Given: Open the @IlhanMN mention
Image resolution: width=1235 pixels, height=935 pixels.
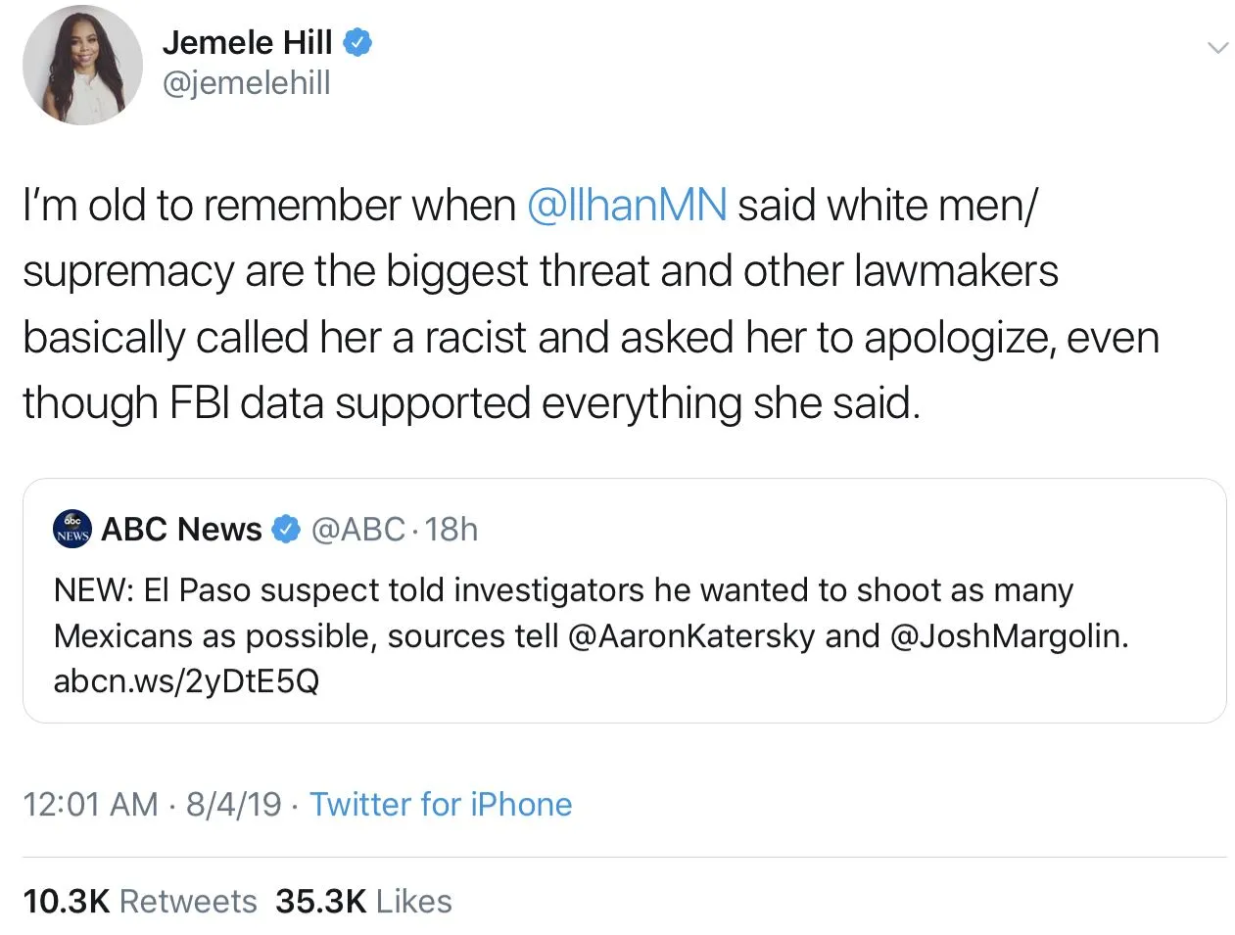Looking at the screenshot, I should coord(627,206).
